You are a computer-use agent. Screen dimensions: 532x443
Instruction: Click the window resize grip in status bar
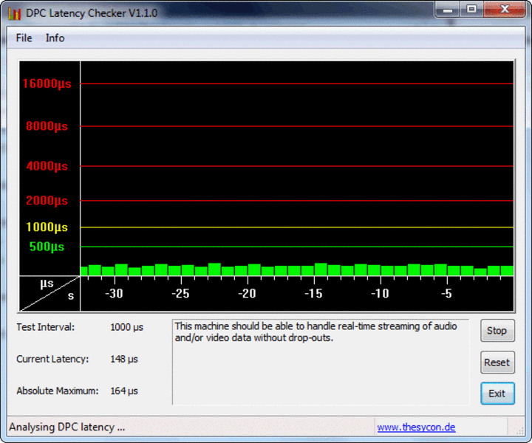pos(519,430)
